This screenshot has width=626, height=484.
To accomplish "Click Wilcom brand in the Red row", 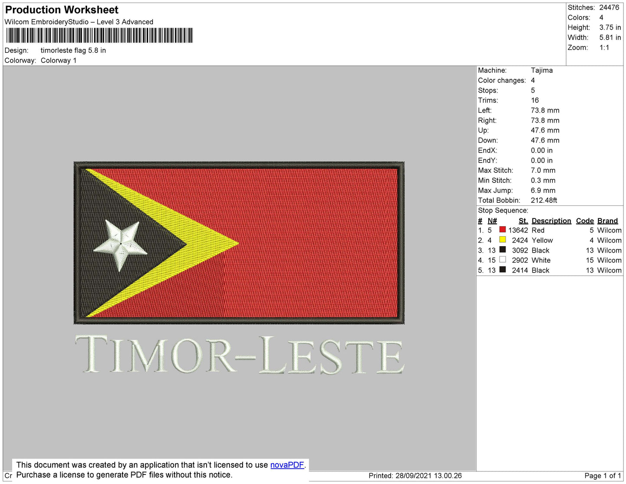I will pyautogui.click(x=609, y=231).
